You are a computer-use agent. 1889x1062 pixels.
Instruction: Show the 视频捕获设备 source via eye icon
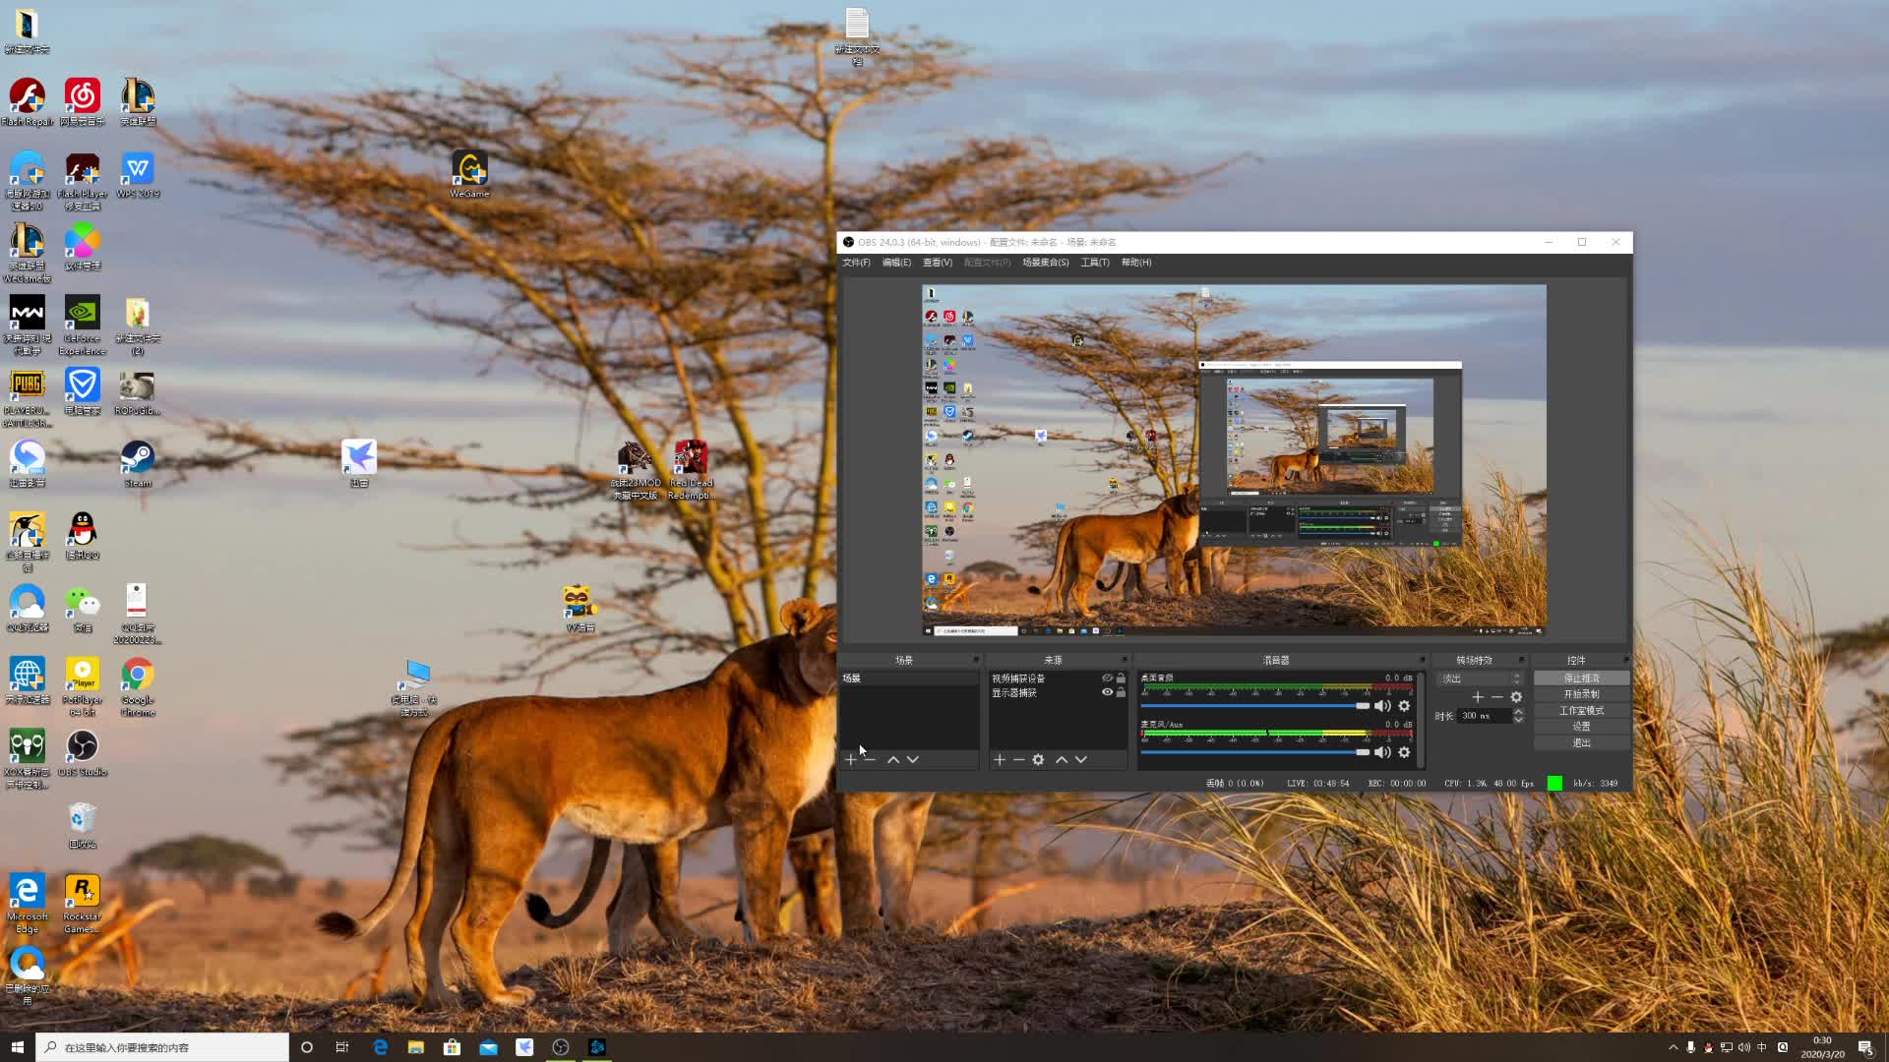tap(1107, 678)
